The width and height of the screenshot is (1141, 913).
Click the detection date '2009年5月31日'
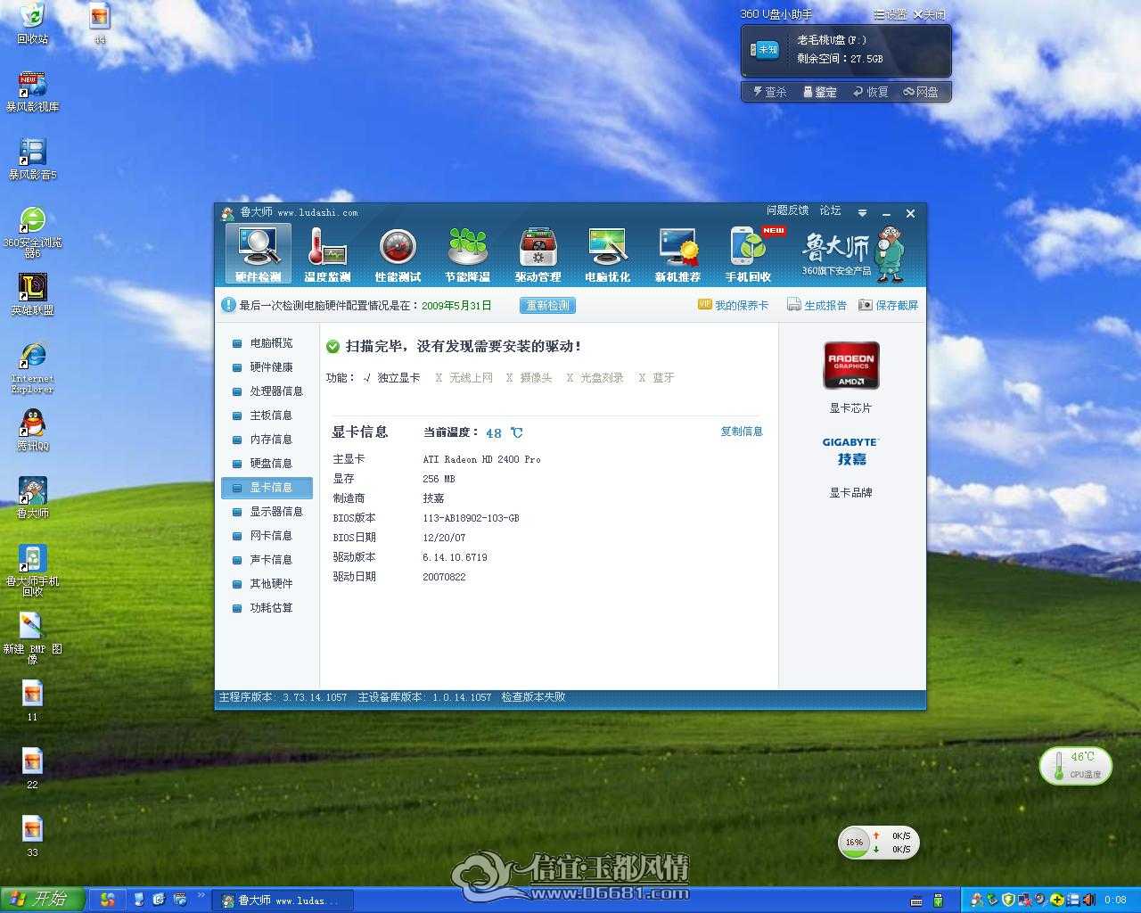(456, 305)
